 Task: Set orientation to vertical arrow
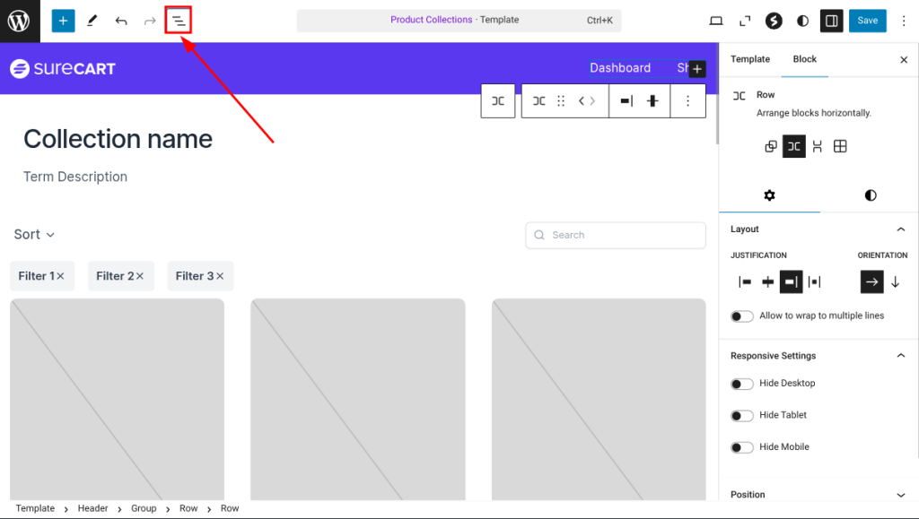pyautogui.click(x=895, y=281)
